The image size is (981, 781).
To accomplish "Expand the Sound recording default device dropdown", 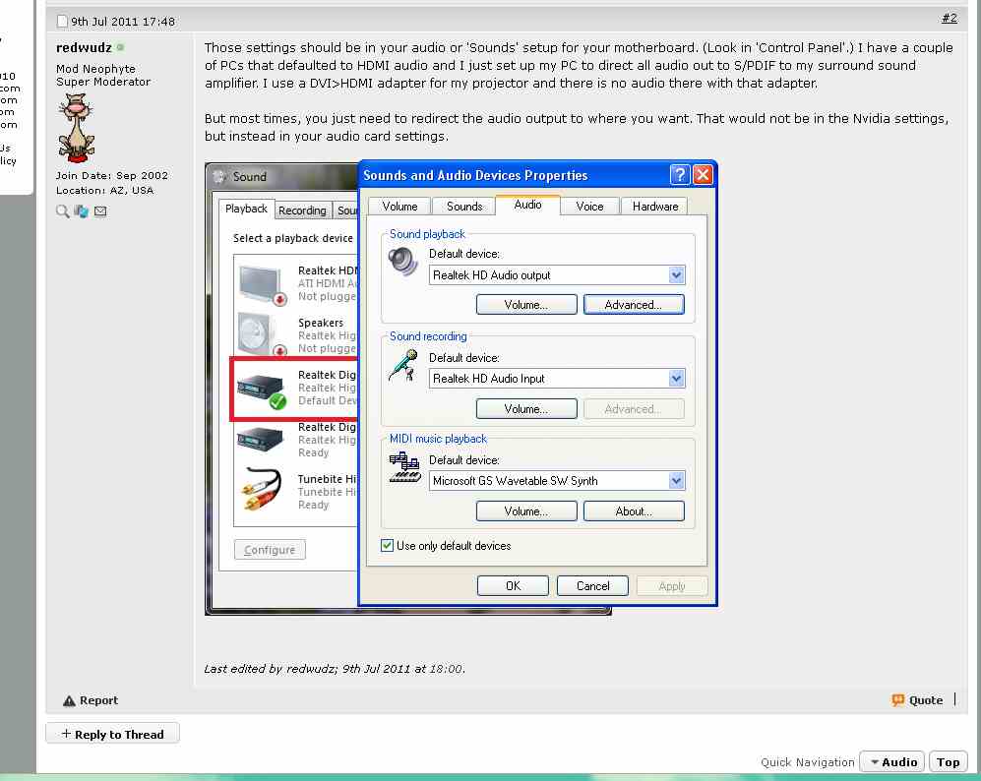I will click(676, 379).
